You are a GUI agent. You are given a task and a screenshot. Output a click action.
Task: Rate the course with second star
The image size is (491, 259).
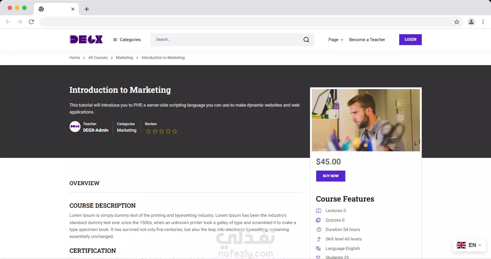(155, 131)
